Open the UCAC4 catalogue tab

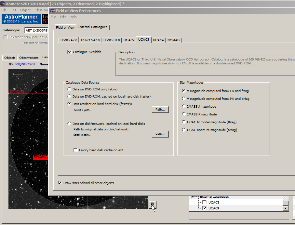[158, 40]
